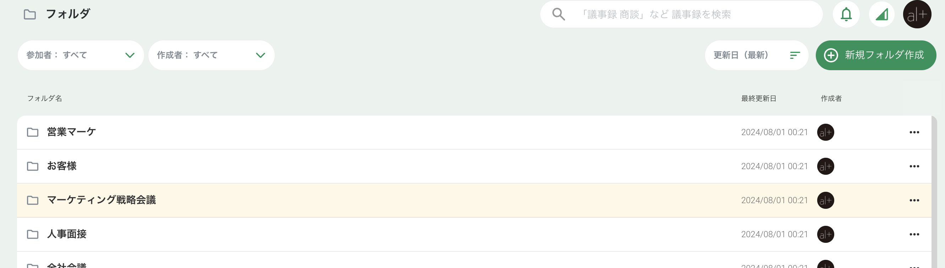Image resolution: width=945 pixels, height=268 pixels.
Task: Focus the 議事録を検索 search field
Action: (x=681, y=14)
